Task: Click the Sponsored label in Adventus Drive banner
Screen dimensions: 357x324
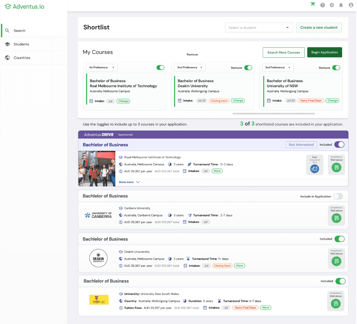Action: pyautogui.click(x=125, y=135)
